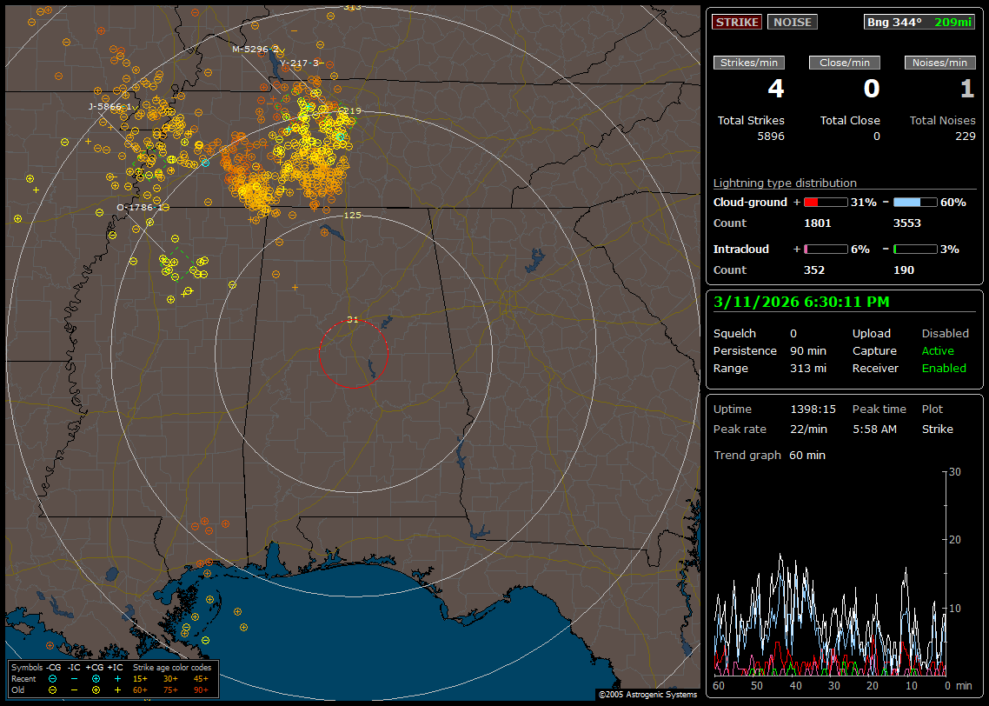The width and height of the screenshot is (989, 706).
Task: Click the Noises/min label button
Action: click(940, 63)
